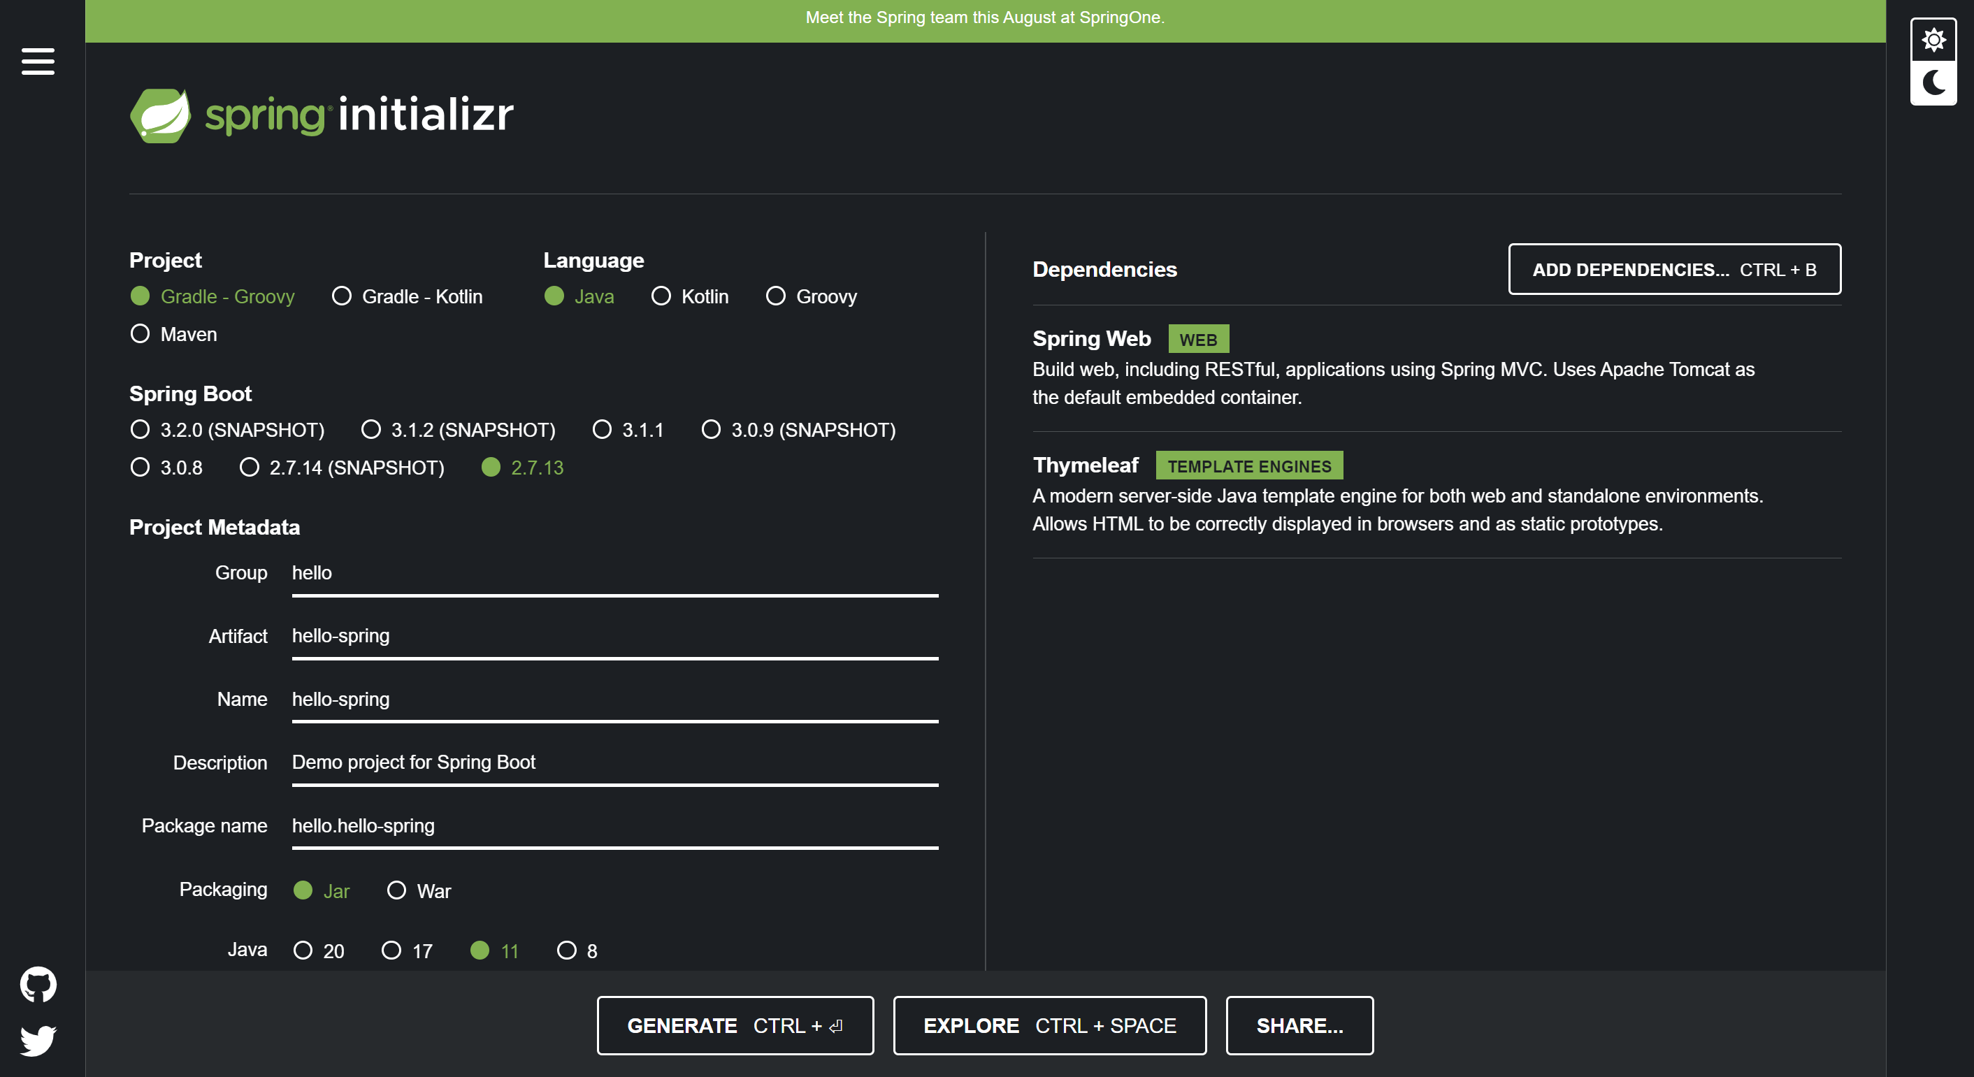Open the Twitter bird icon link
The width and height of the screenshot is (1974, 1077).
pos(38,1040)
